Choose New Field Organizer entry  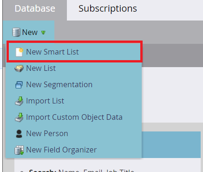pyautogui.click(x=74, y=150)
